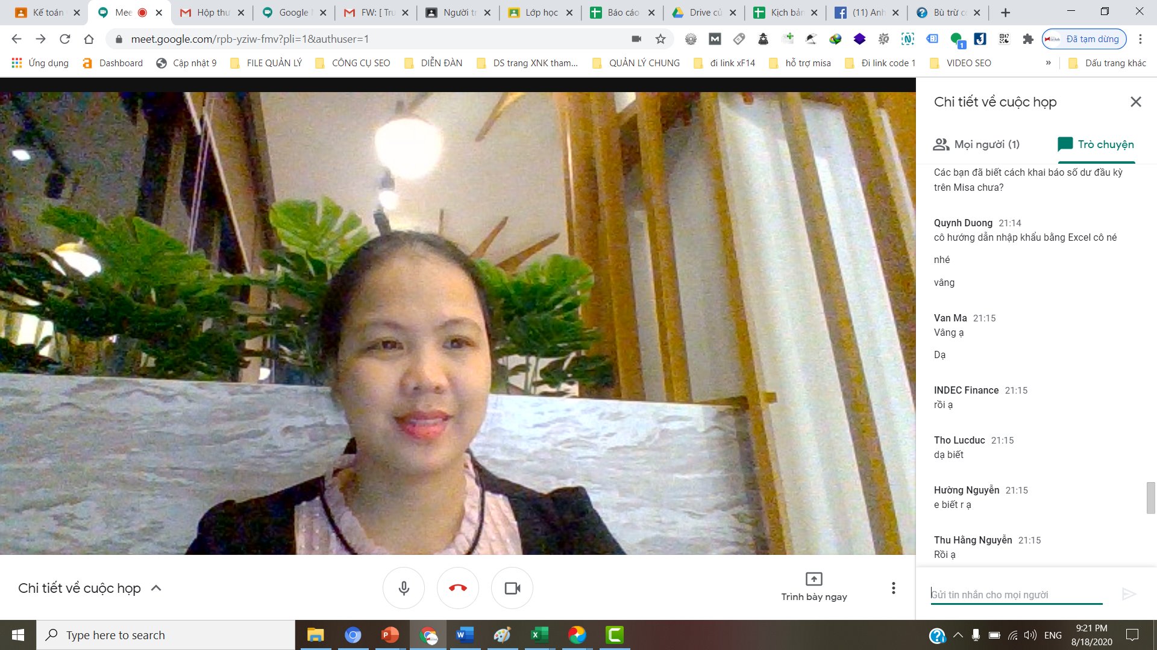Show hidden bookmarks with the chevron
The height and width of the screenshot is (650, 1157).
click(1048, 63)
